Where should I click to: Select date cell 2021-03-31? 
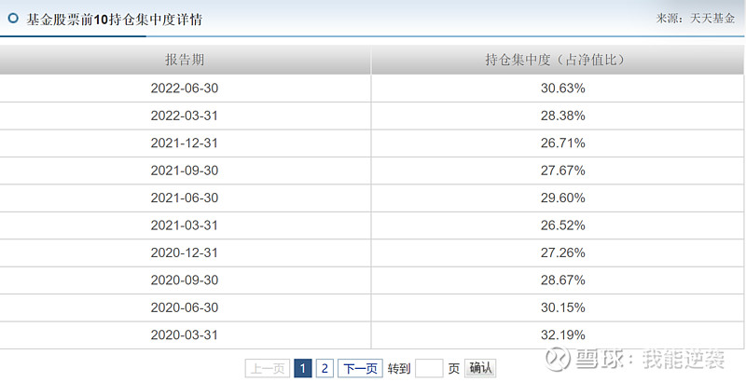coord(185,225)
